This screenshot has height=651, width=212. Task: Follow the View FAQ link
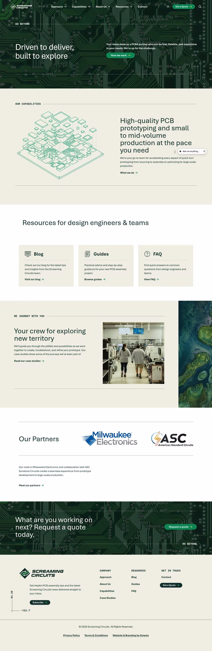tap(151, 280)
